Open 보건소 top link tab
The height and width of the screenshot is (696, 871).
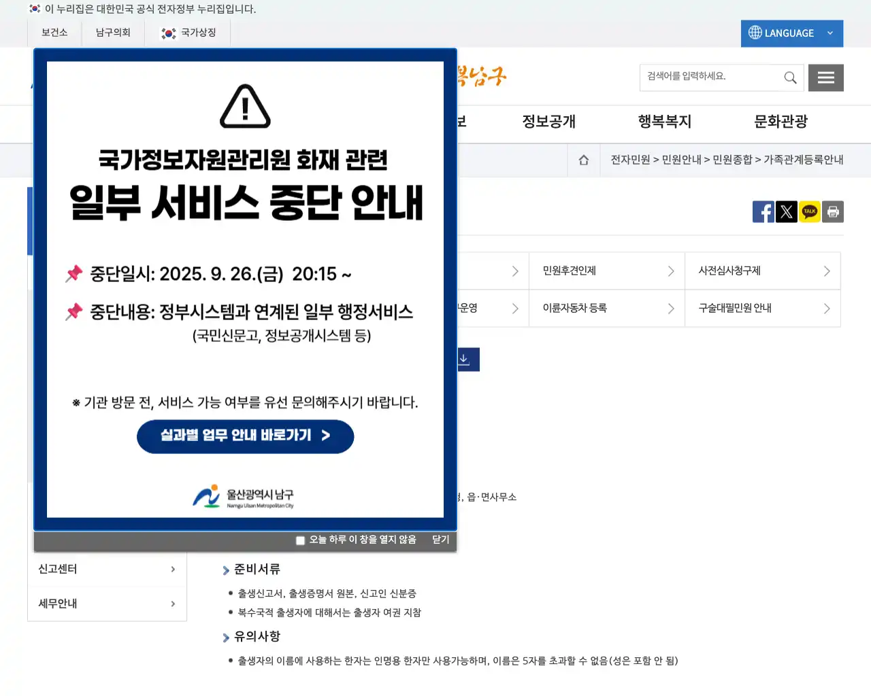point(54,33)
